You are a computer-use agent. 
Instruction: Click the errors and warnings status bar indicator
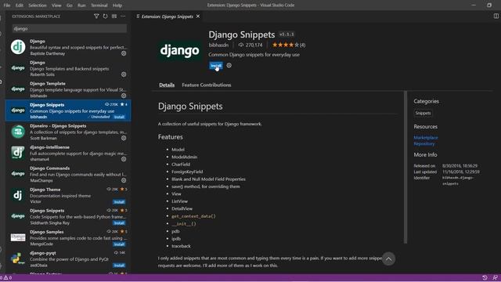[x=5, y=278]
